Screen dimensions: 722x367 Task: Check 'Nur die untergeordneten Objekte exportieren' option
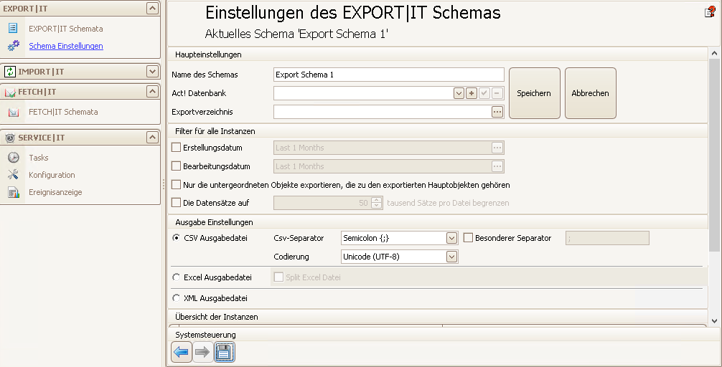(176, 185)
